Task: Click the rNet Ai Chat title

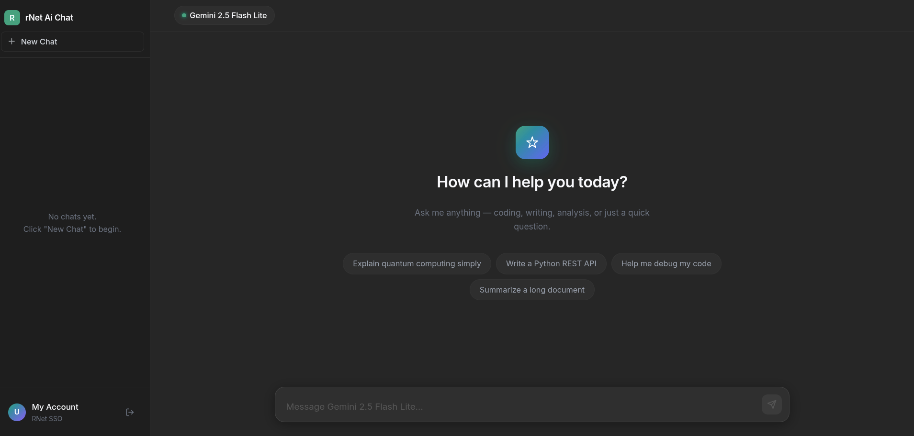Action: click(49, 18)
